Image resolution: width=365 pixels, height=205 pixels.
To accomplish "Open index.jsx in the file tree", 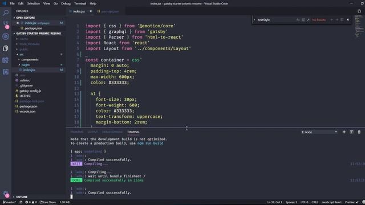I will (x=29, y=69).
